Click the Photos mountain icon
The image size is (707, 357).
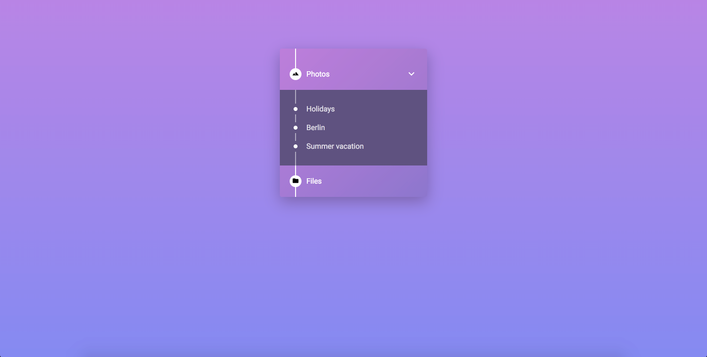point(296,74)
